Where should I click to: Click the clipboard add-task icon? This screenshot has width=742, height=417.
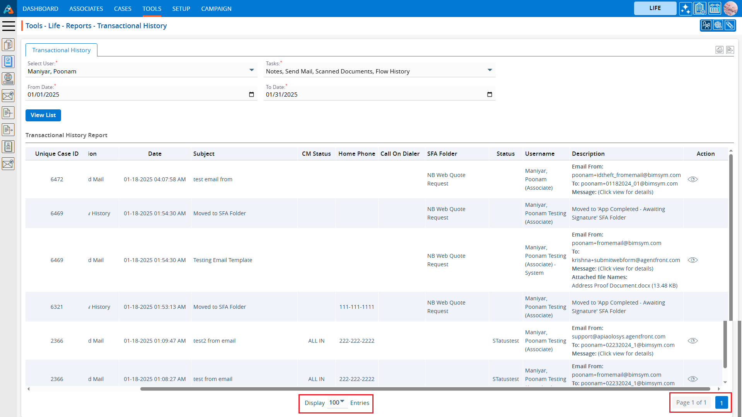pos(700,9)
